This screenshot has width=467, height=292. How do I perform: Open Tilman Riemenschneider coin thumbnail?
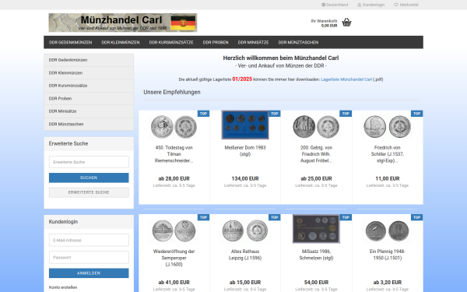[174, 127]
